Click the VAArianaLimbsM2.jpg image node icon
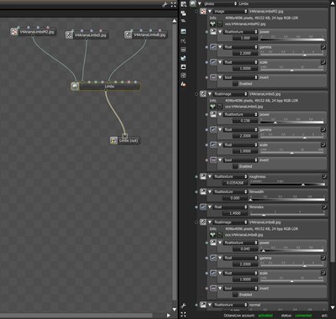The width and height of the screenshot is (336, 319). point(14,32)
